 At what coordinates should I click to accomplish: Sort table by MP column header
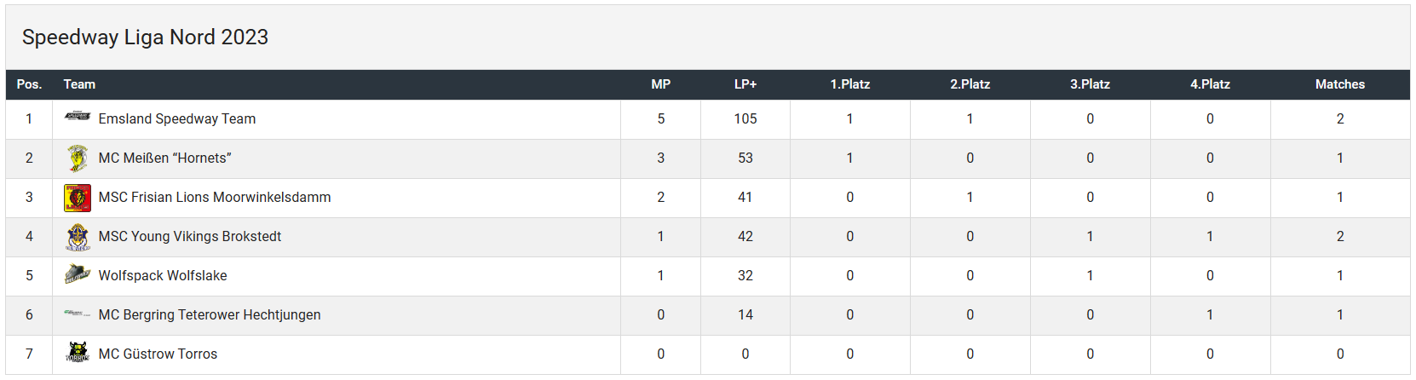point(660,84)
